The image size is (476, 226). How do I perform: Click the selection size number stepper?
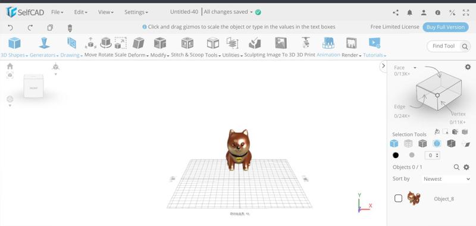(433, 155)
